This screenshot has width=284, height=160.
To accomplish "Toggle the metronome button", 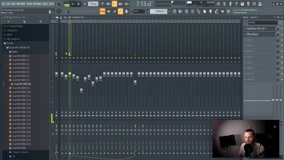I will click(103, 4).
